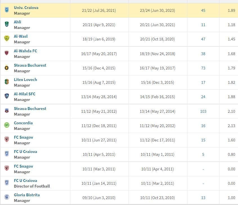Open the Al-Hilal SFC club link
The height and width of the screenshot is (205, 238).
[x=24, y=94]
